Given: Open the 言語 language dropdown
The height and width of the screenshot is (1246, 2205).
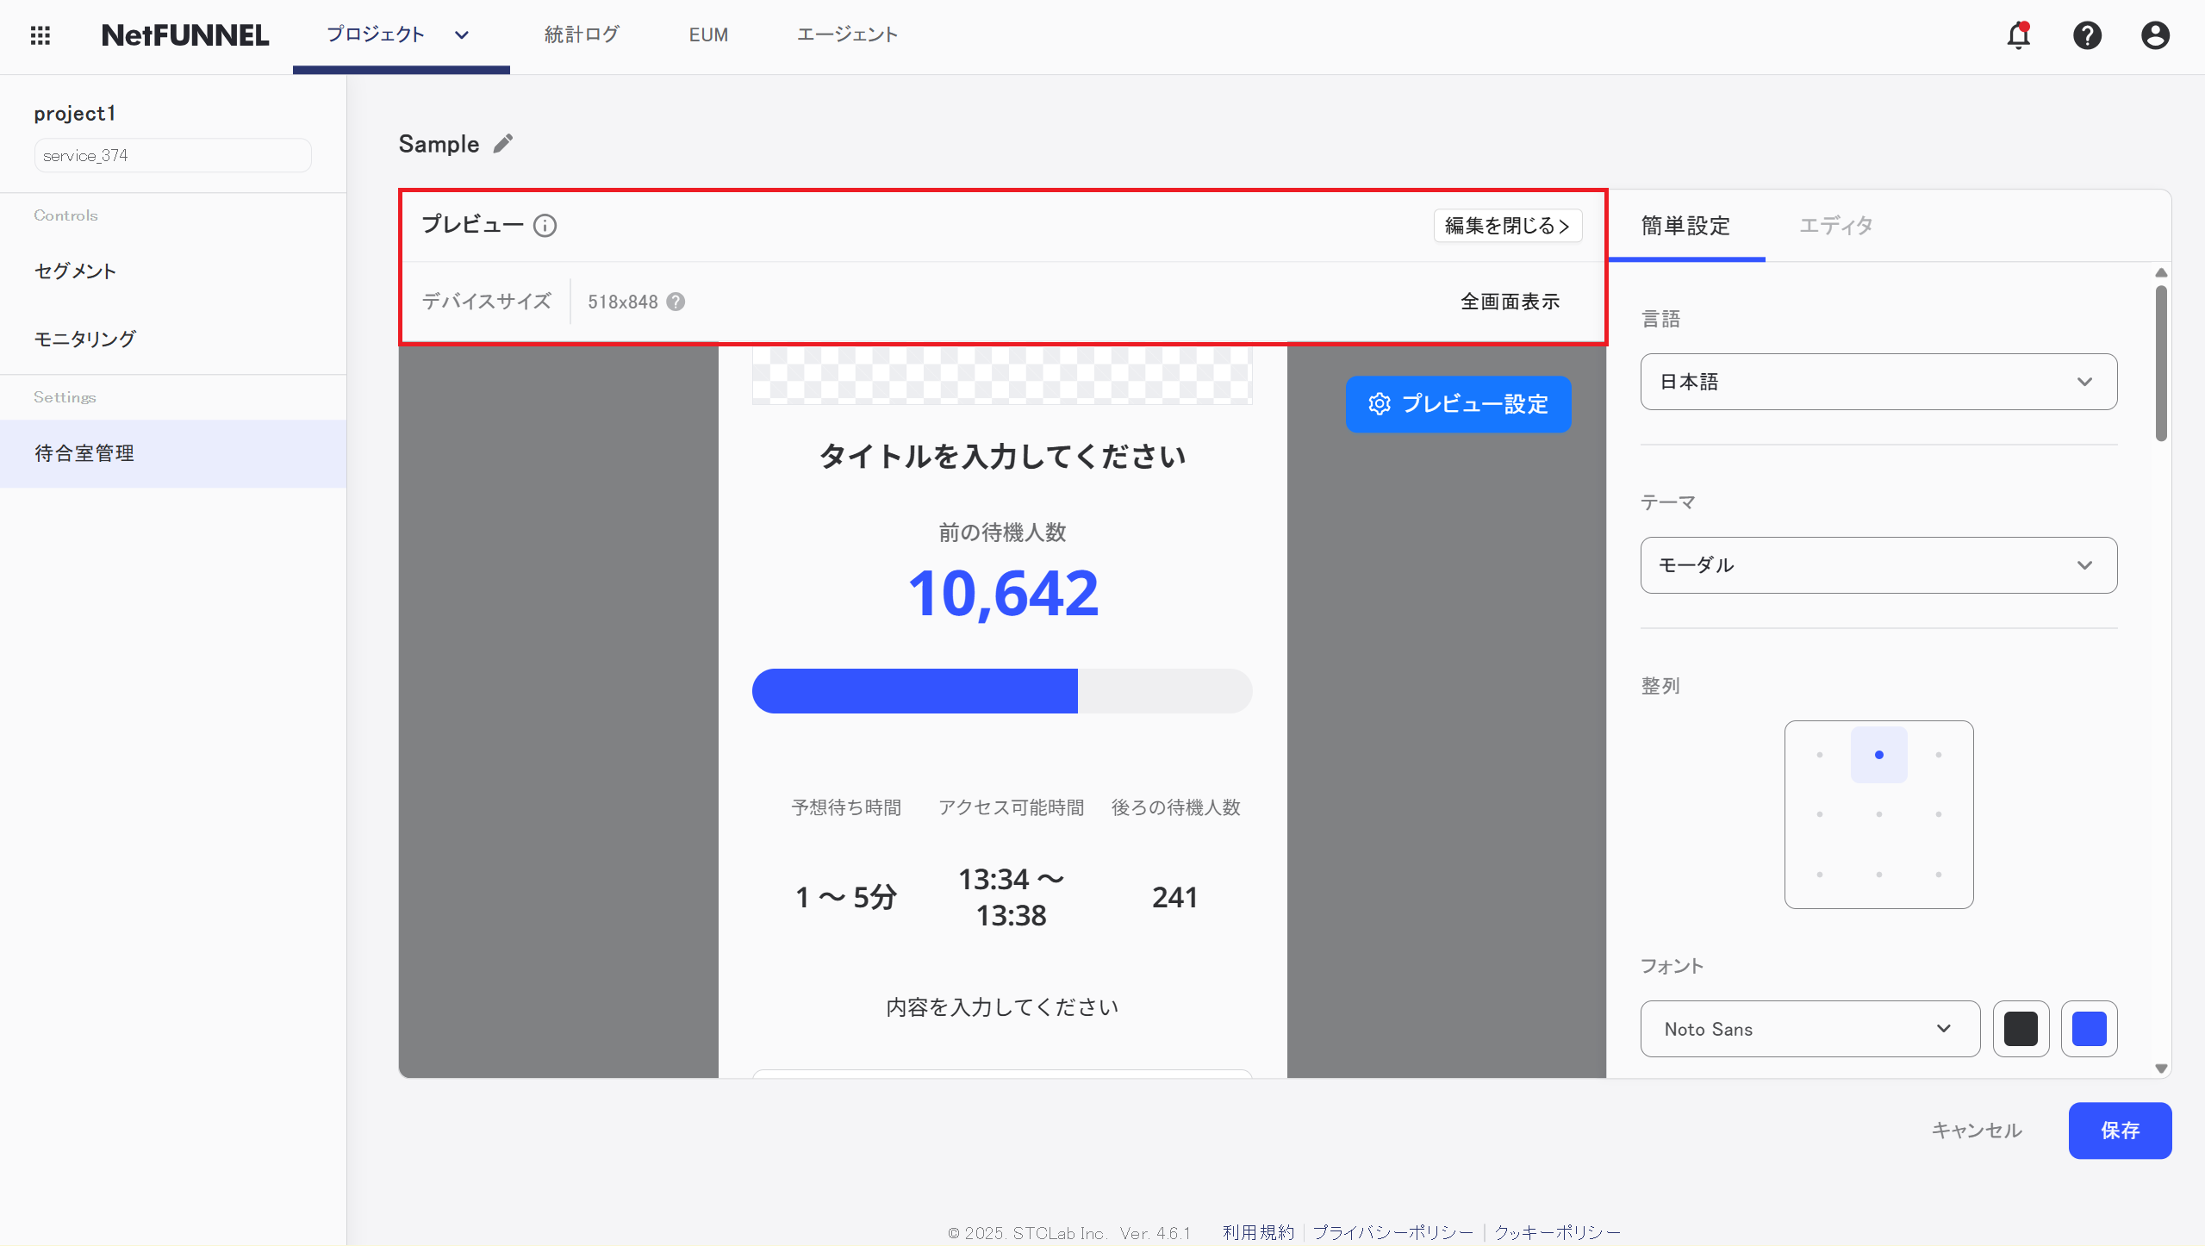Looking at the screenshot, I should point(1877,381).
